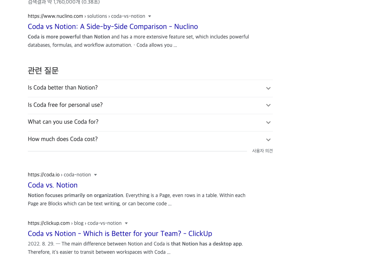Click the chevron icon for "Is Coda free for personal use?"

[x=268, y=106]
